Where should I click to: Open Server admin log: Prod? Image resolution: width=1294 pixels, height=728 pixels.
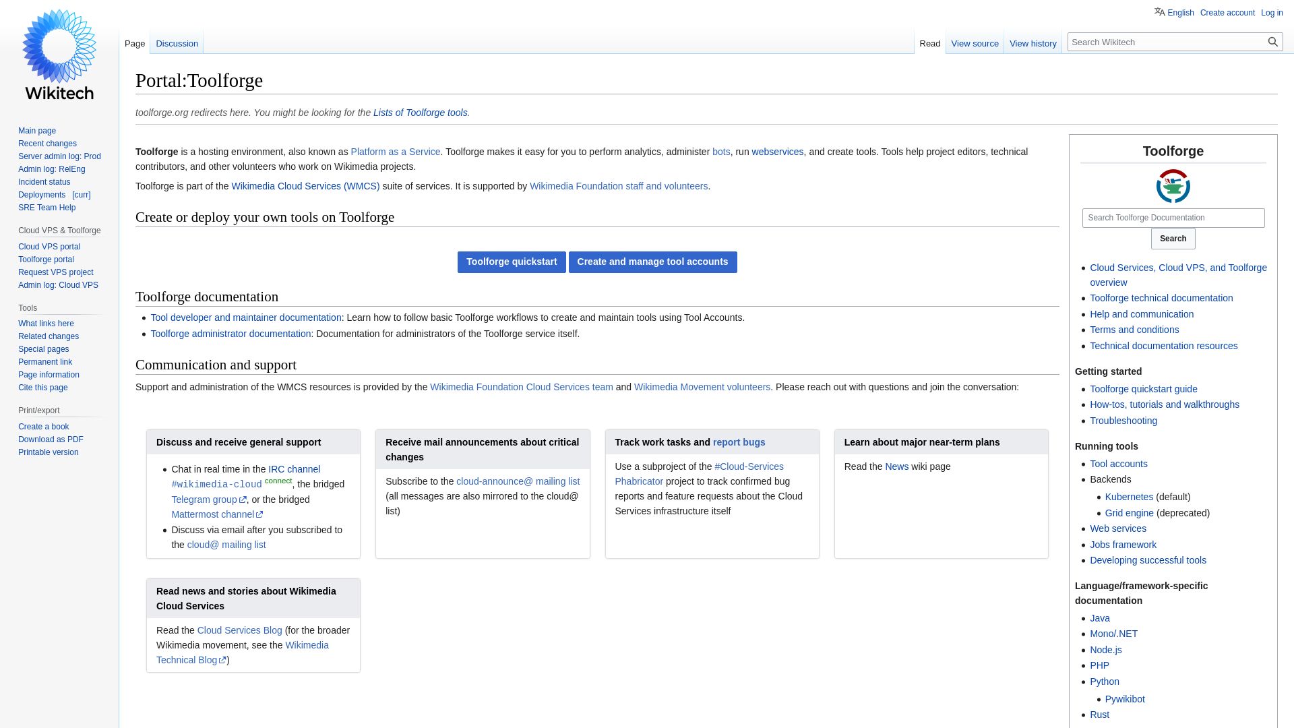pyautogui.click(x=59, y=156)
